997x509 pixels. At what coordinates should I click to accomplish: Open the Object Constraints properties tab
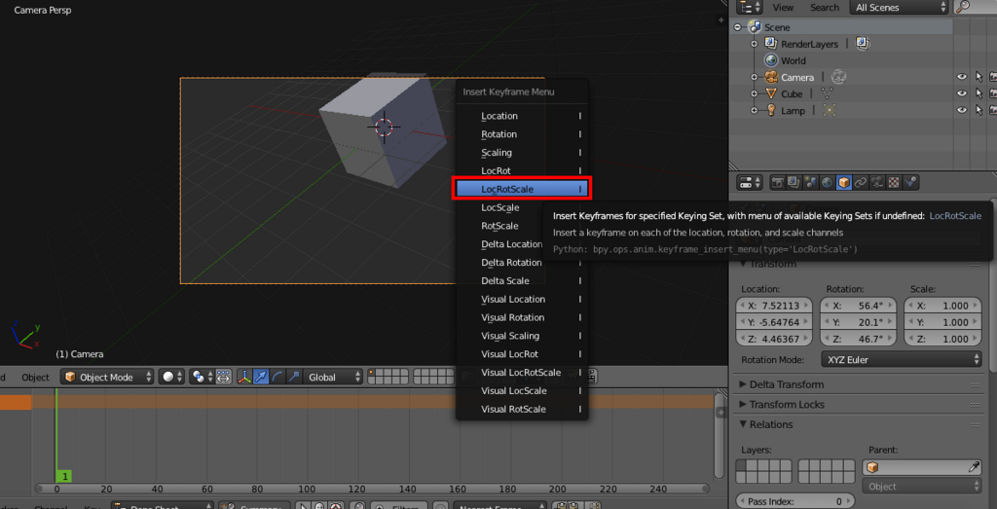pos(861,183)
